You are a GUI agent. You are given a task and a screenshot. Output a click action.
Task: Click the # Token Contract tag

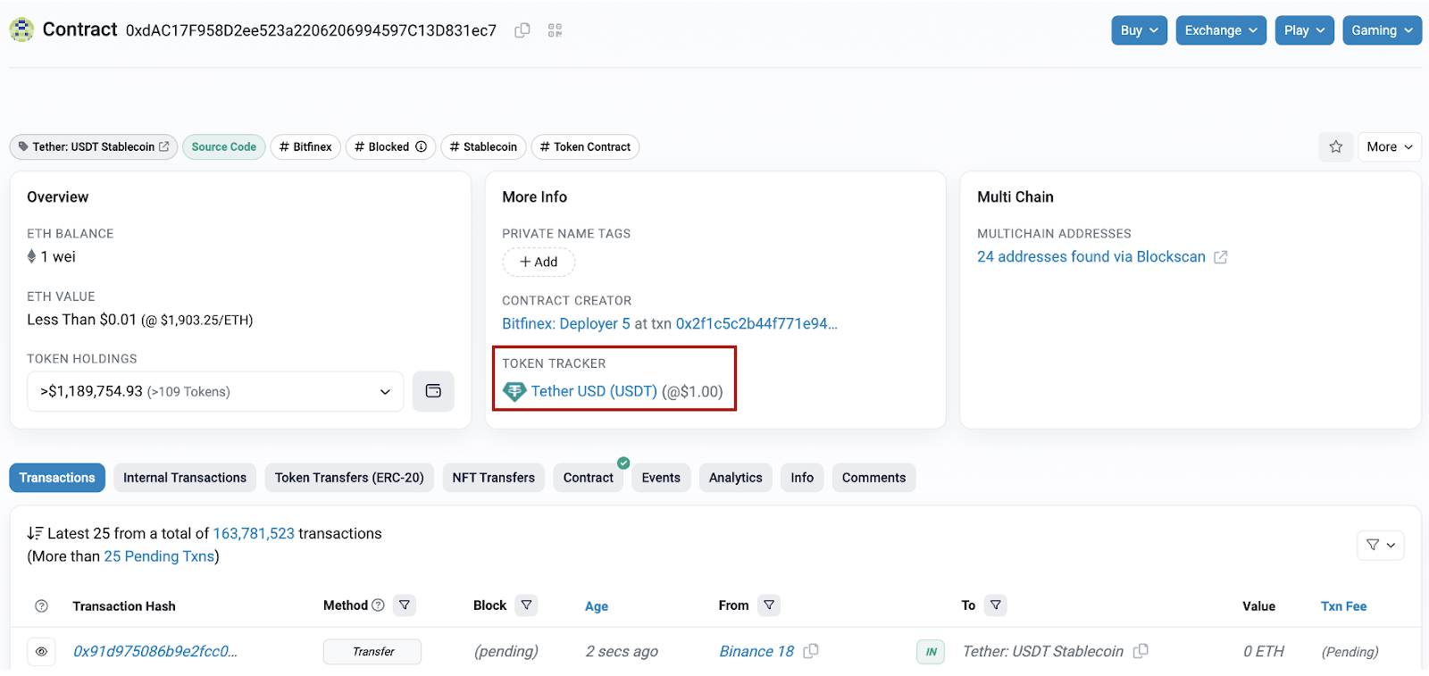[585, 146]
